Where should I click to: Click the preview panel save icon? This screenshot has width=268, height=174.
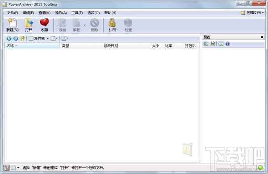[x=213, y=44]
